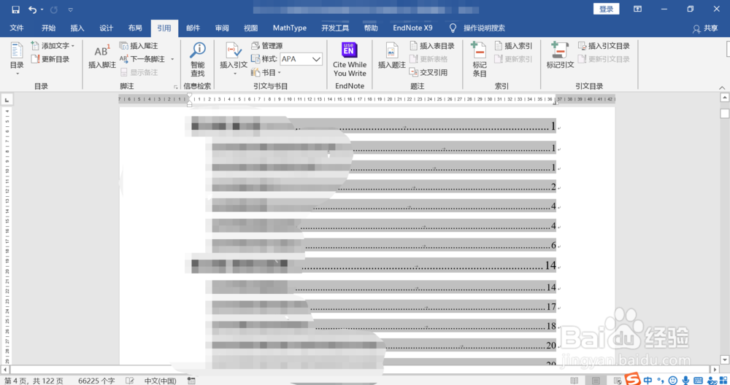Screen dimensions: 730x385
Task: Switch to the 视图 tab
Action: 250,28
